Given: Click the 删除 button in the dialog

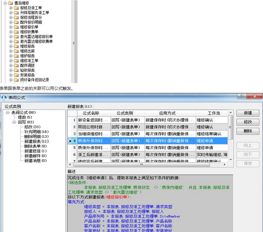Looking at the screenshot, I should coord(247,131).
